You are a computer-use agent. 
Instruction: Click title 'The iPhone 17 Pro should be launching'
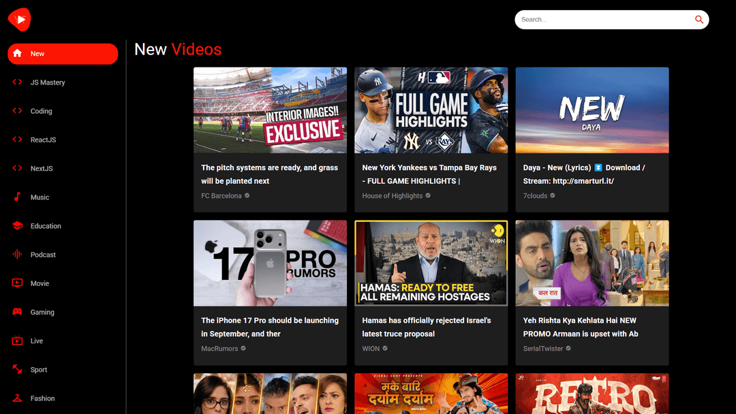click(x=269, y=327)
